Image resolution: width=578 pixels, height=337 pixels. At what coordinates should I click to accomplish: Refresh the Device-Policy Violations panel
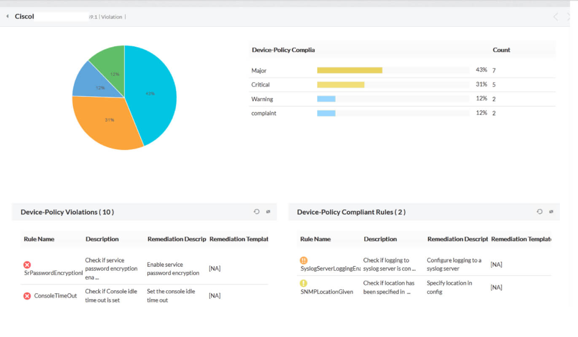[256, 211]
